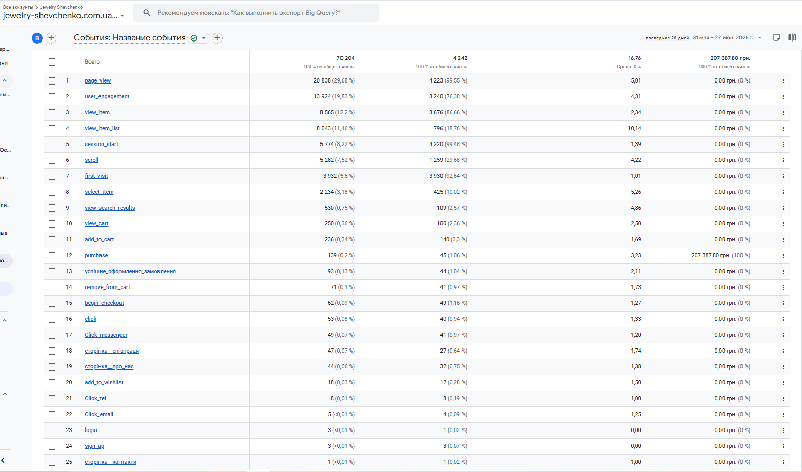The height and width of the screenshot is (472, 802).
Task: Collapse the first sidebar section chevron
Action: coord(5,81)
